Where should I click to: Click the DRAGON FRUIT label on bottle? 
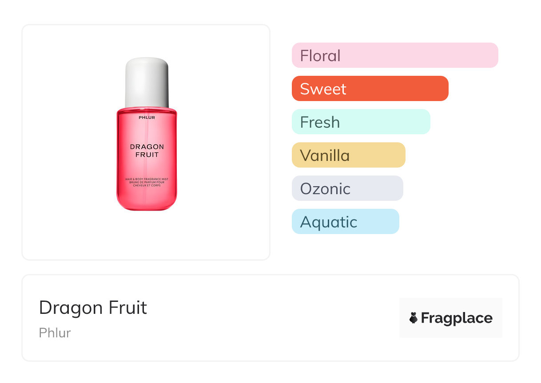click(147, 151)
